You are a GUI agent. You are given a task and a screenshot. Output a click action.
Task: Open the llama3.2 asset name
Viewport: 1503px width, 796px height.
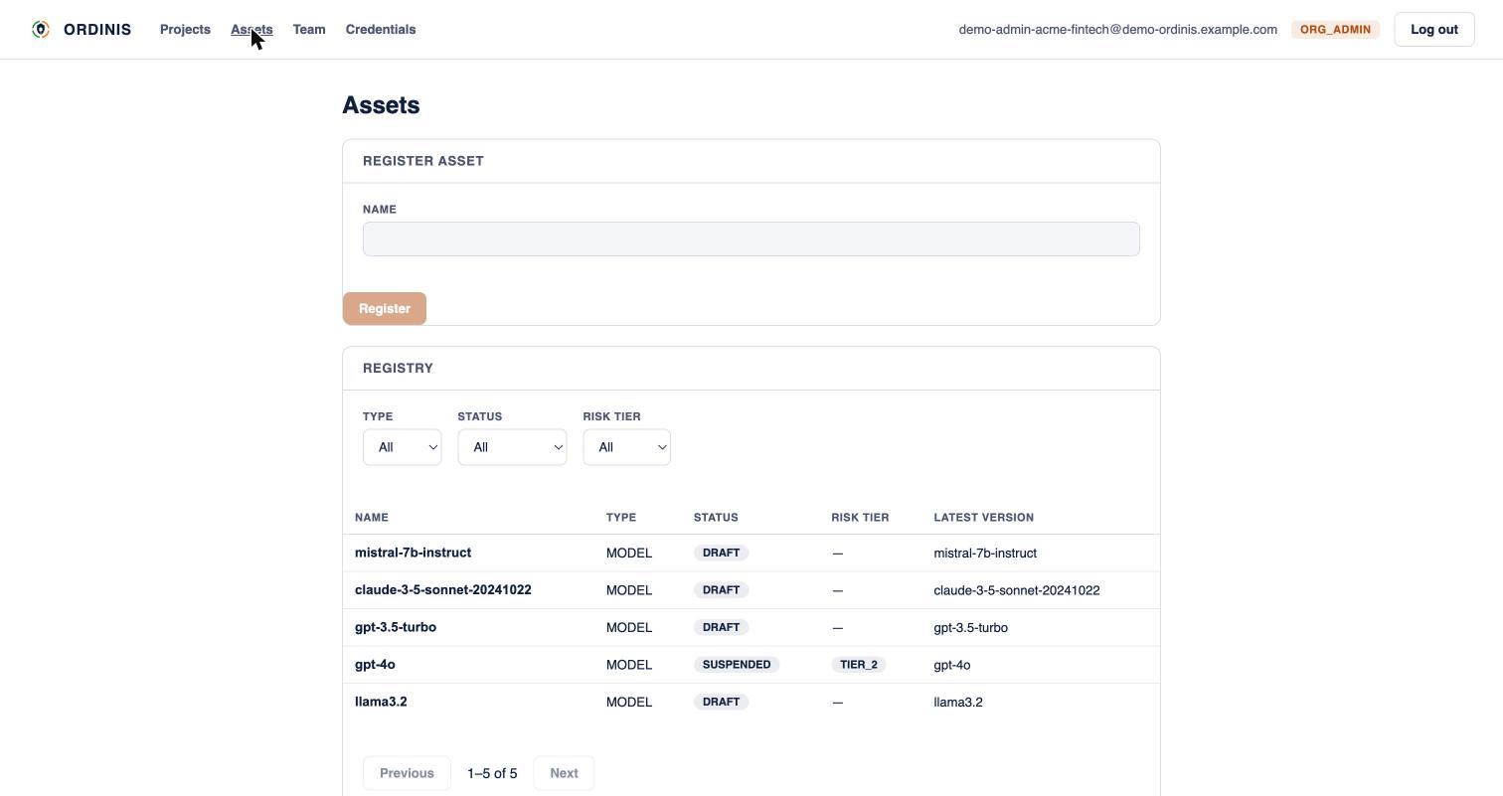point(381,702)
